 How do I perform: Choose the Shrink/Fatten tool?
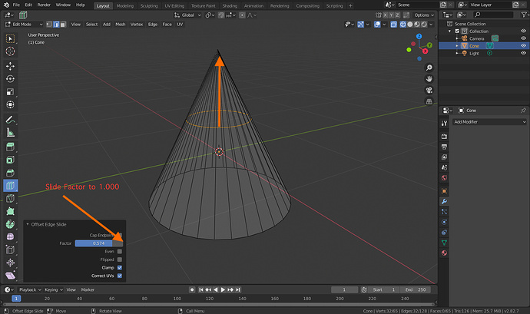[11, 263]
